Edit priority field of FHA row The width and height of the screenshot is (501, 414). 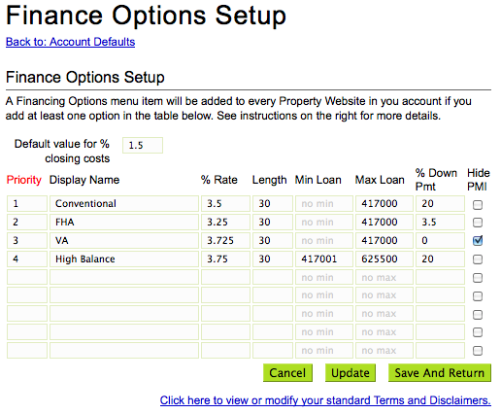[x=27, y=223]
